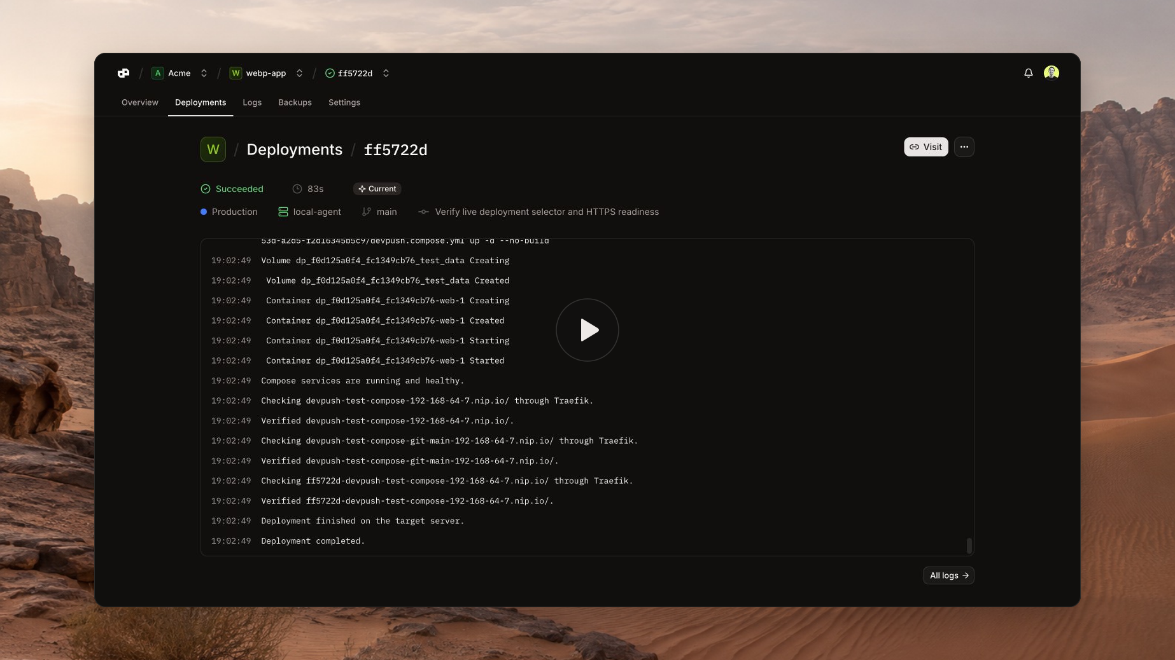Click the blue Production environment dot
The width and height of the screenshot is (1175, 660).
pos(204,212)
